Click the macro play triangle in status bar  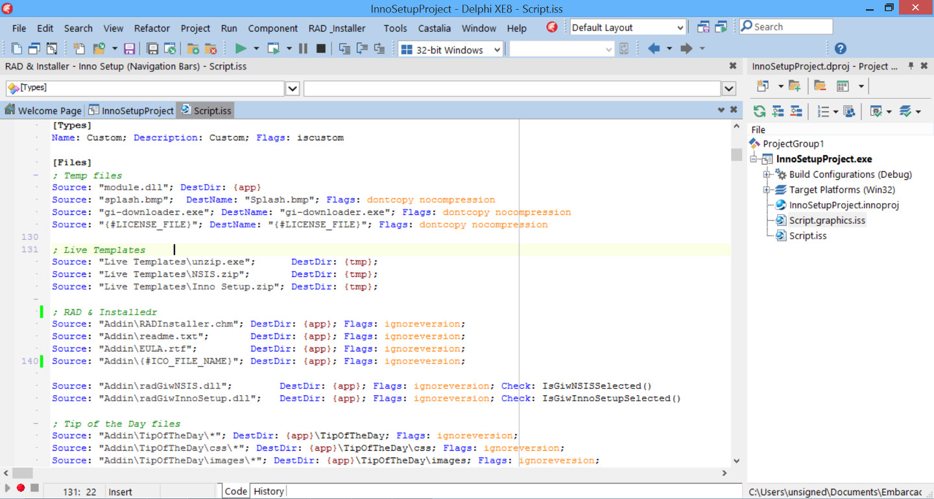point(8,488)
